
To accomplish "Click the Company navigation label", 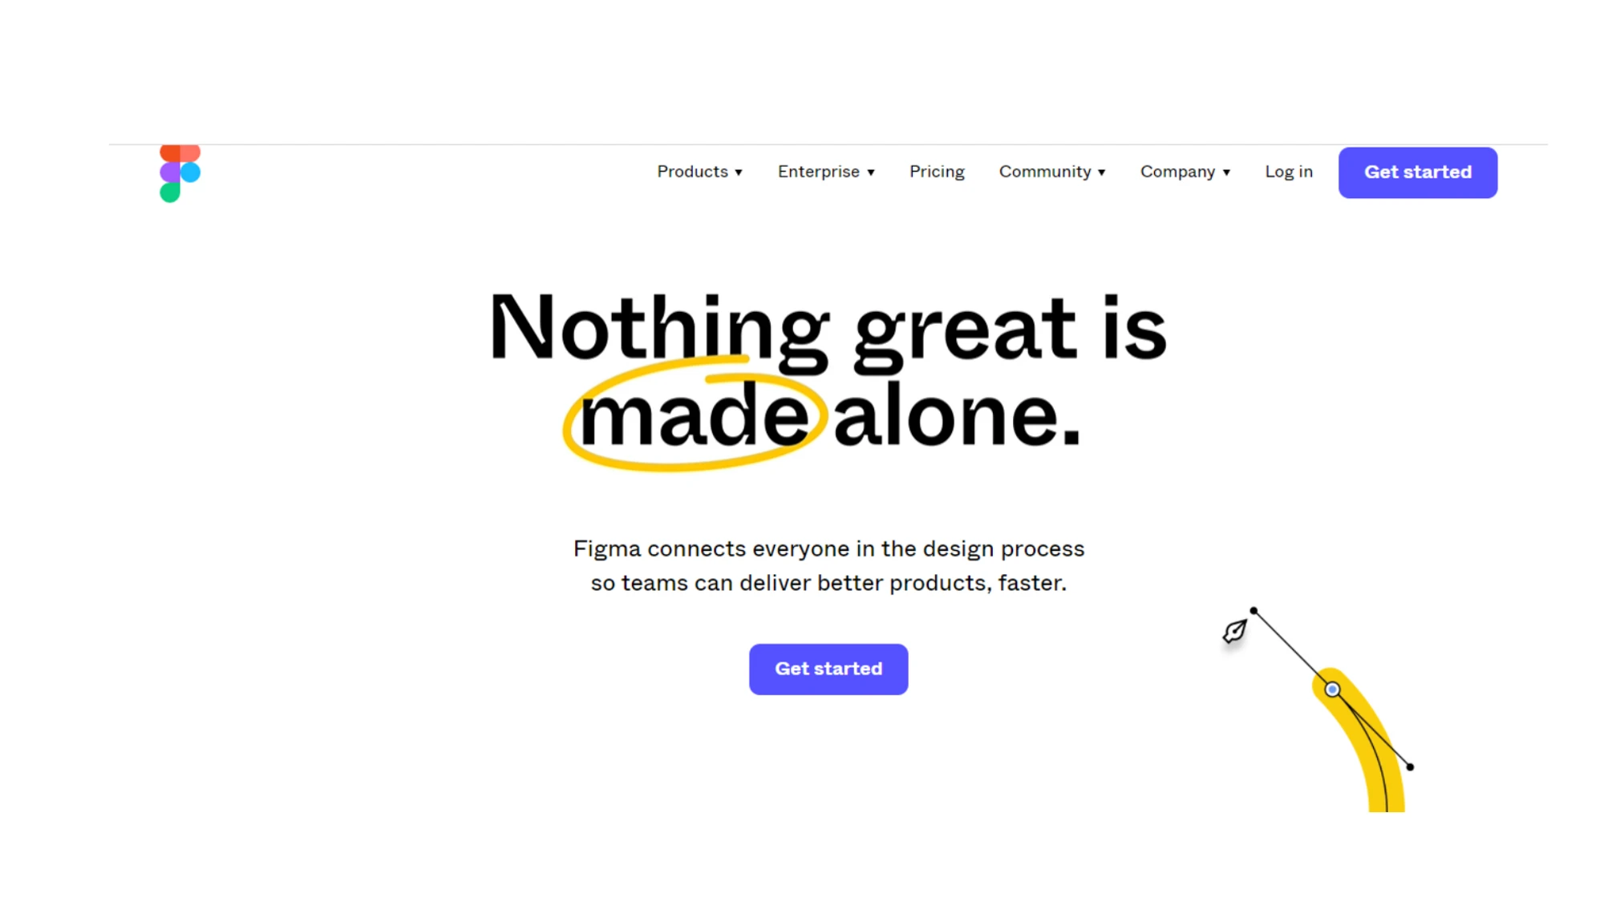I will (x=1177, y=172).
